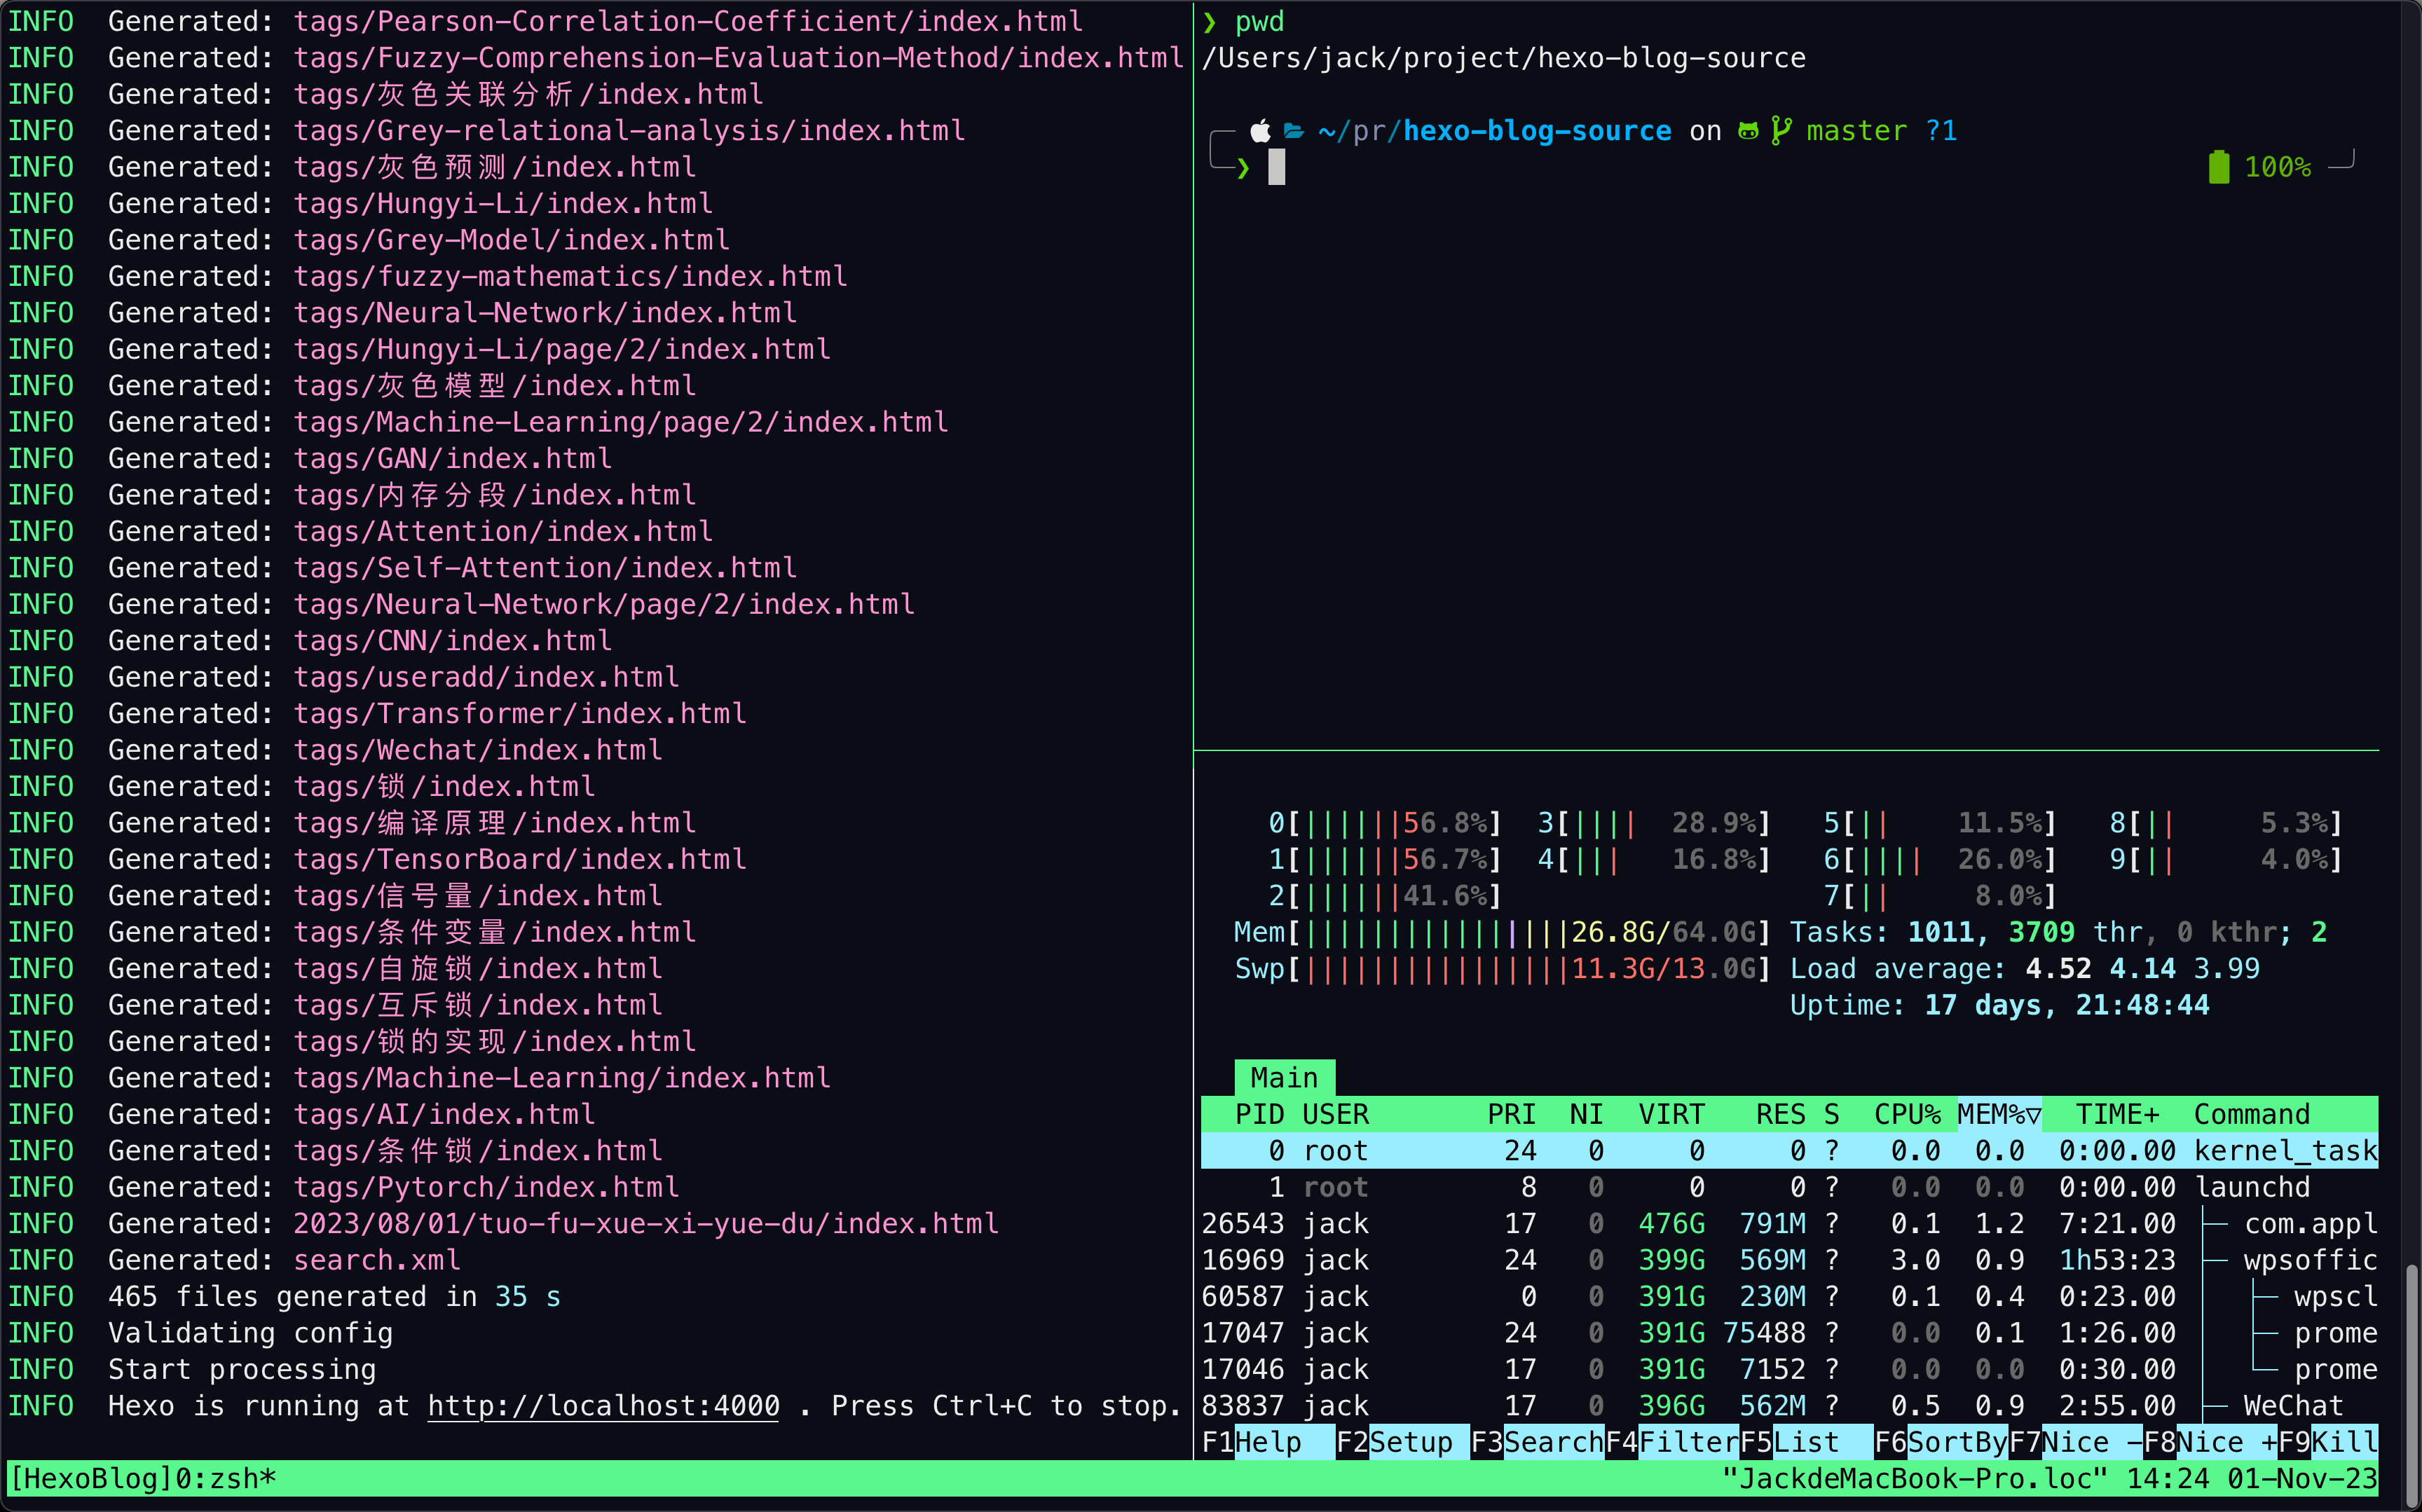The image size is (2422, 1512).
Task: Click the git branch icon before master
Action: click(x=1781, y=131)
